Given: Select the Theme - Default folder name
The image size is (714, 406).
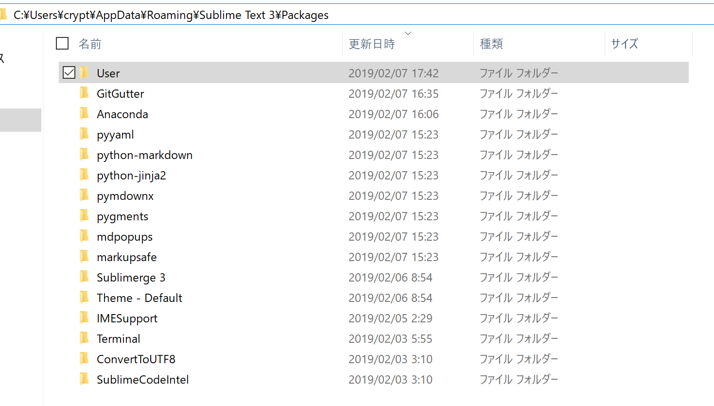Looking at the screenshot, I should 139,298.
